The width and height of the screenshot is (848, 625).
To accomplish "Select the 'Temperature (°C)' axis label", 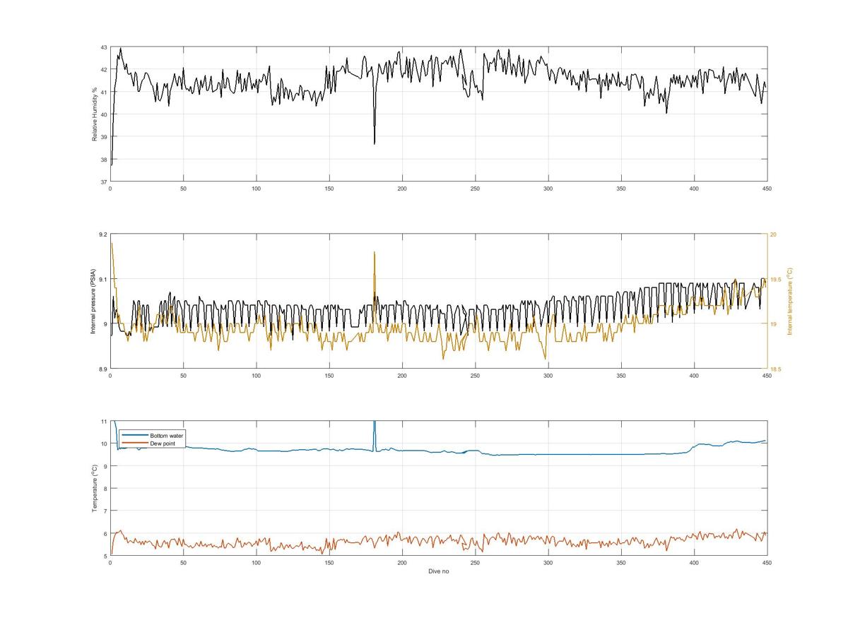I will point(93,488).
